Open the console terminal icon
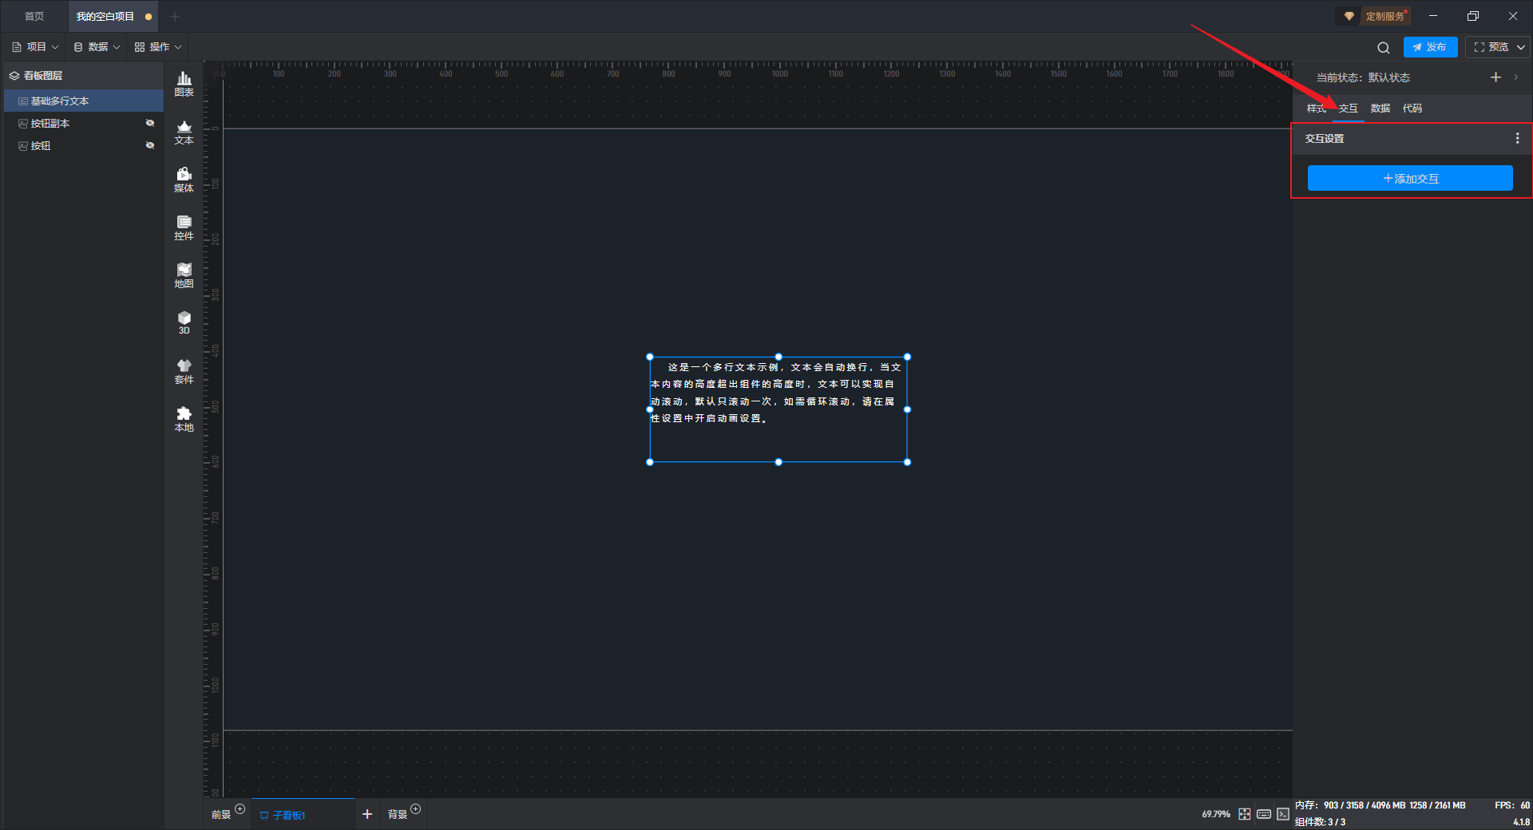Image resolution: width=1533 pixels, height=830 pixels. click(1282, 814)
